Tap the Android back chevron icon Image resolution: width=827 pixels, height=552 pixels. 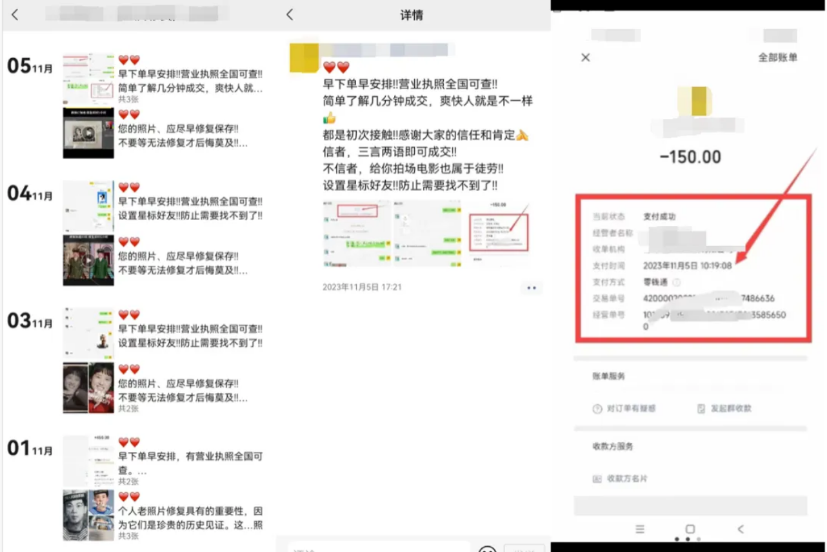[741, 529]
